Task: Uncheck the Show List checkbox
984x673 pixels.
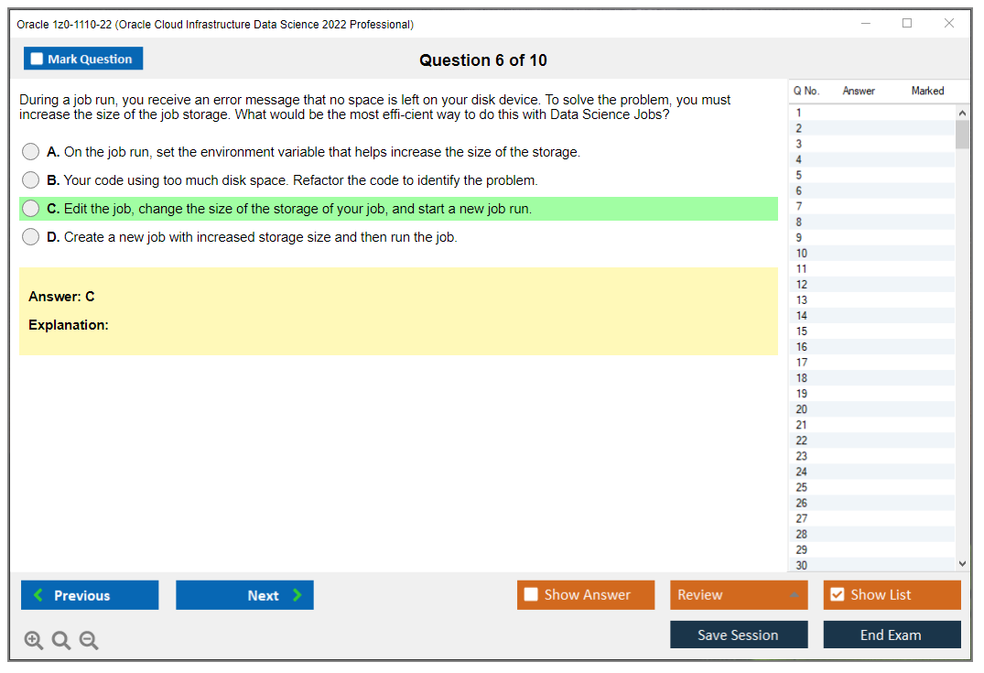Action: (x=837, y=595)
